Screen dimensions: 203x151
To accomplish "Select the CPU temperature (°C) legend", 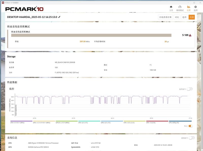I will (x=89, y=122).
